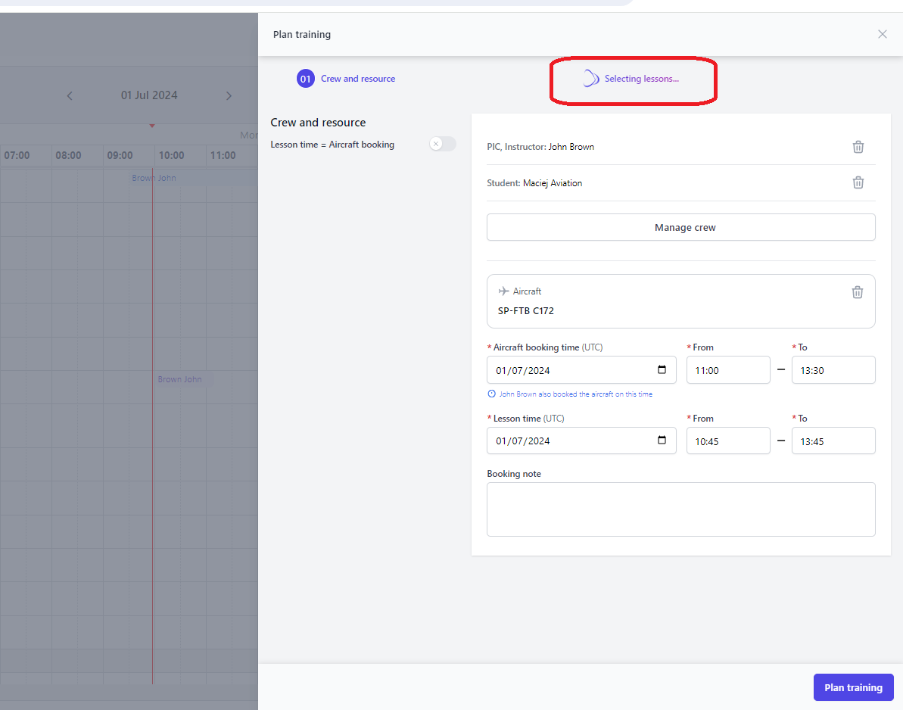
Task: Click into the Booking note text area
Action: (x=680, y=509)
